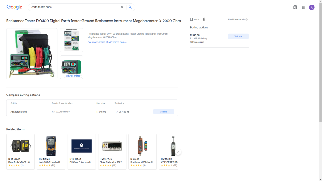The width and height of the screenshot is (322, 181).
Task: Click the About these results info icon
Action: (246, 20)
